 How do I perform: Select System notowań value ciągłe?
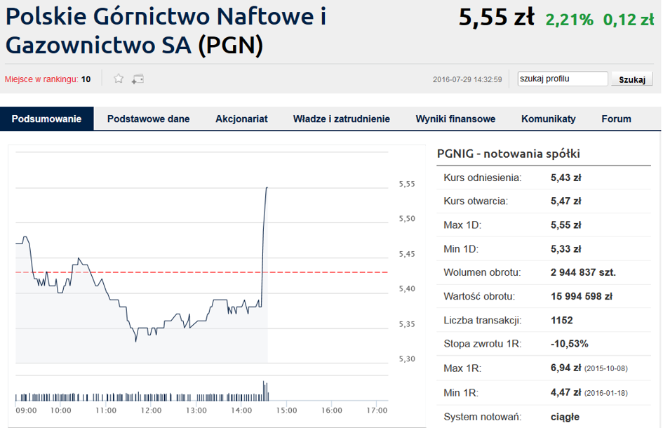coord(565,417)
